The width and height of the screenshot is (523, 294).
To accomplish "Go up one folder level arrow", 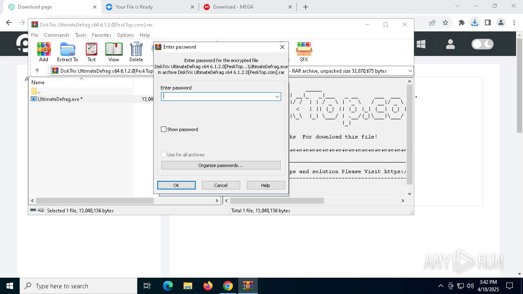I will pyautogui.click(x=37, y=71).
